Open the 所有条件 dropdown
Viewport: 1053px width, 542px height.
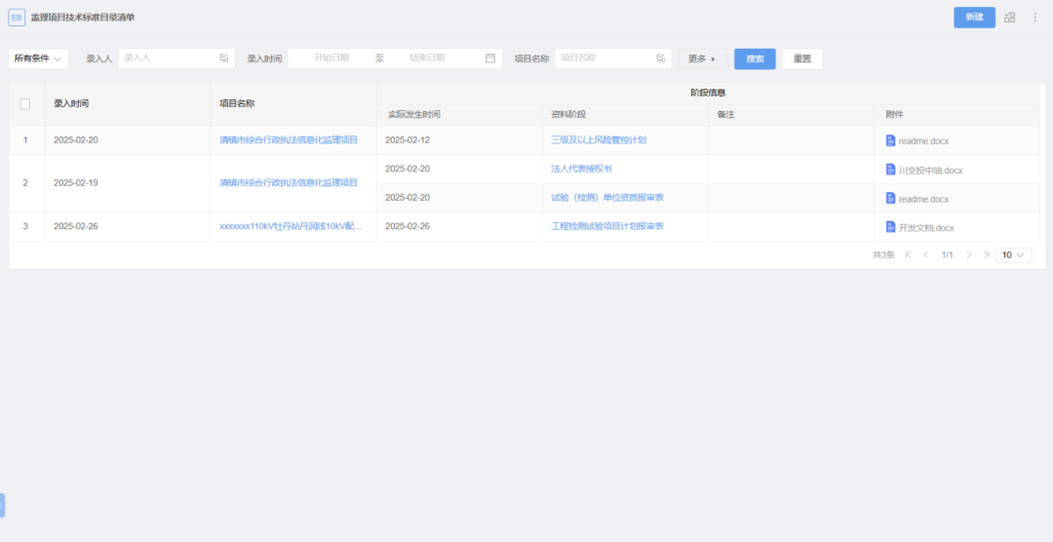coord(38,58)
